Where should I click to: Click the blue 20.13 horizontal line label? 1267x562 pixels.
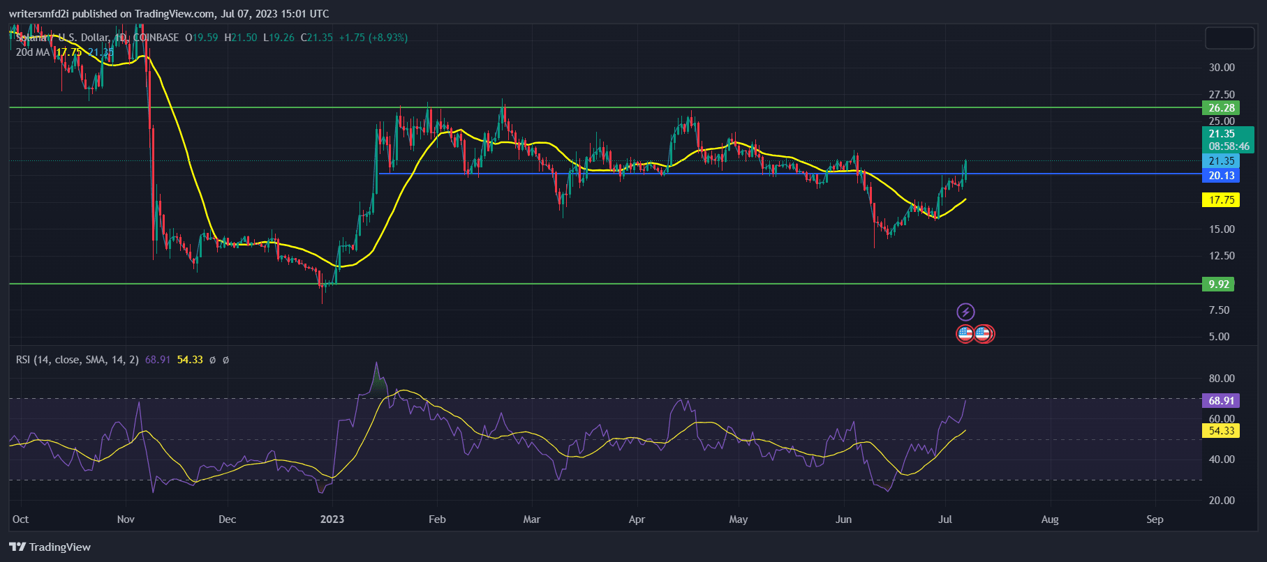pyautogui.click(x=1221, y=175)
